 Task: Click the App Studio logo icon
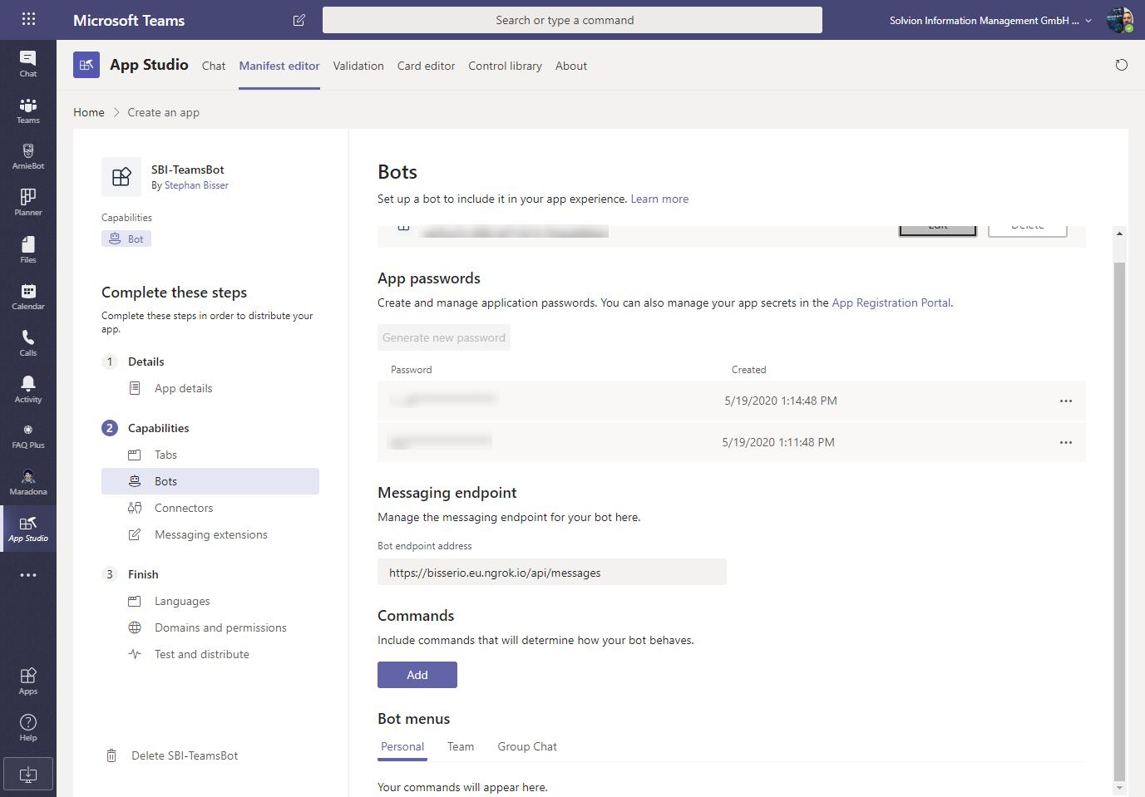(x=86, y=65)
